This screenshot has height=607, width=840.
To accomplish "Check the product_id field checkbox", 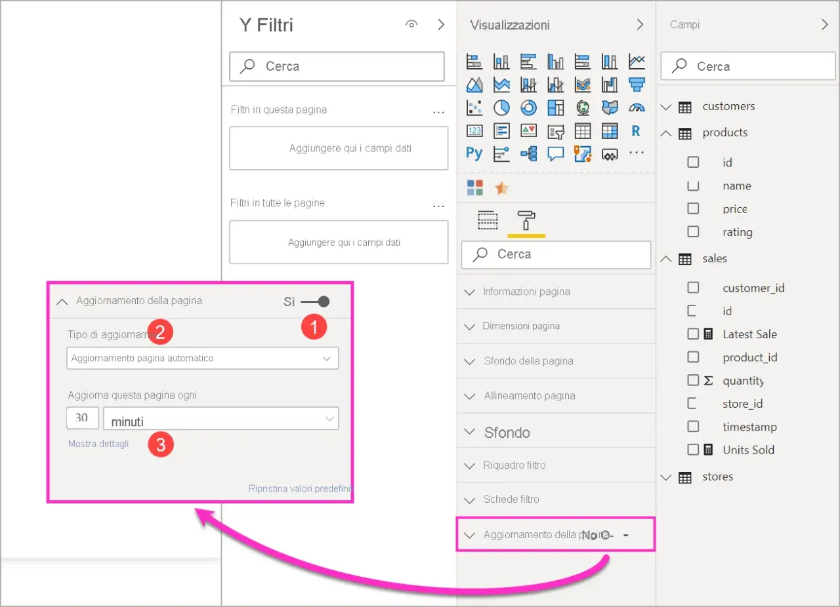I will (693, 357).
